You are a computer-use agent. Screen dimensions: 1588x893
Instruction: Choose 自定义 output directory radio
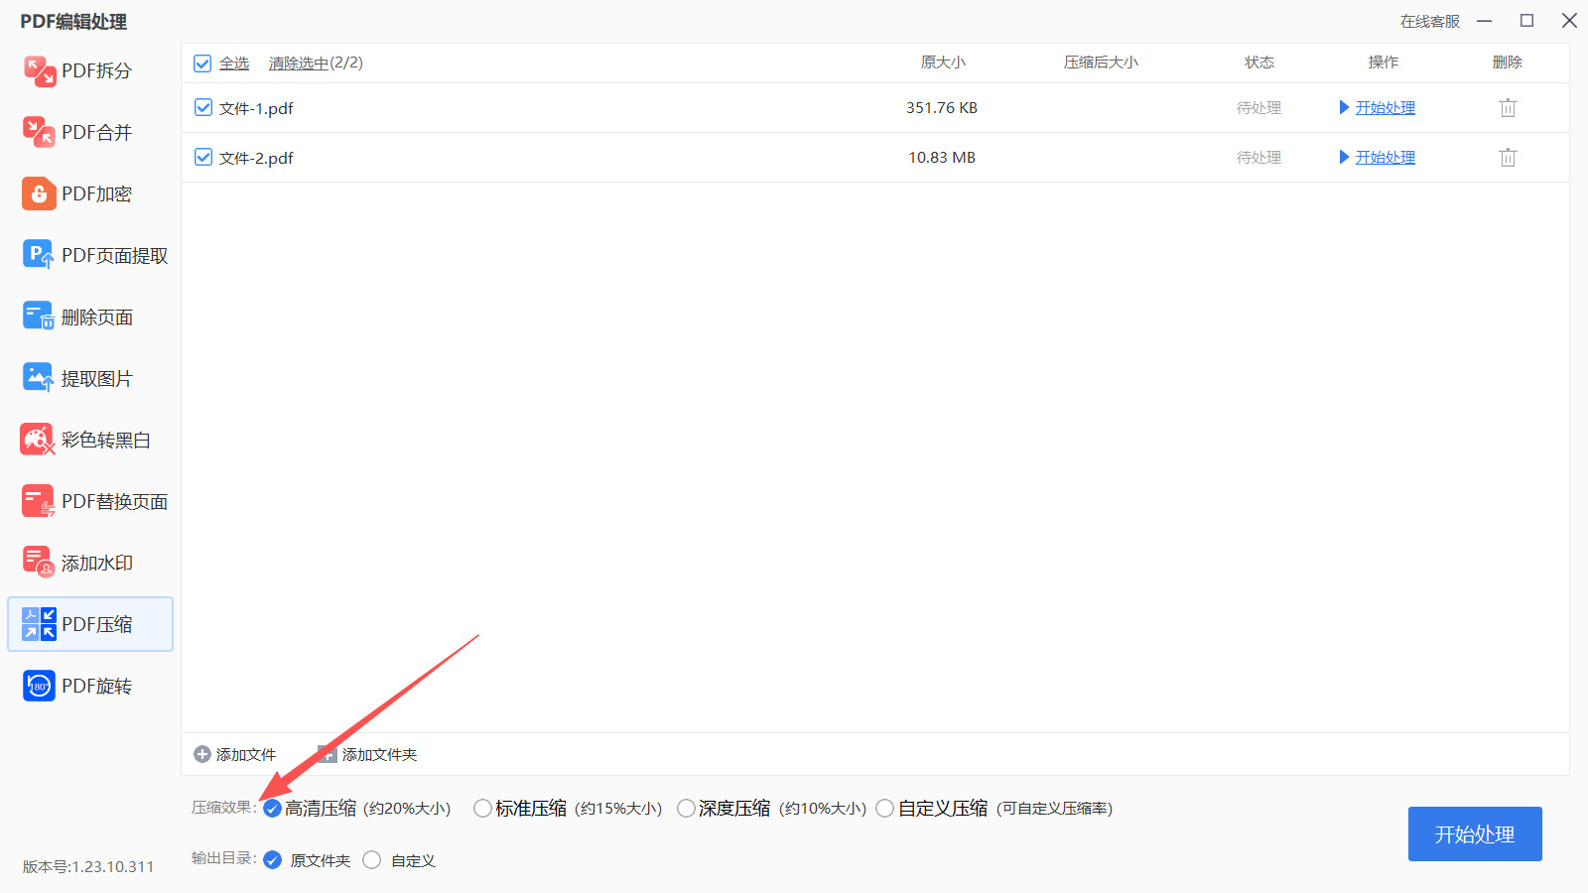pos(372,860)
